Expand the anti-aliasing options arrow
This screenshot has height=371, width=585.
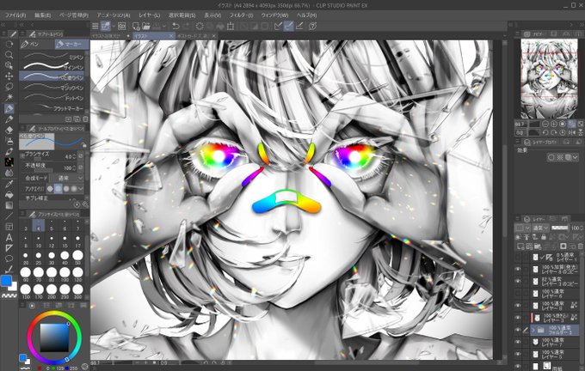point(81,189)
